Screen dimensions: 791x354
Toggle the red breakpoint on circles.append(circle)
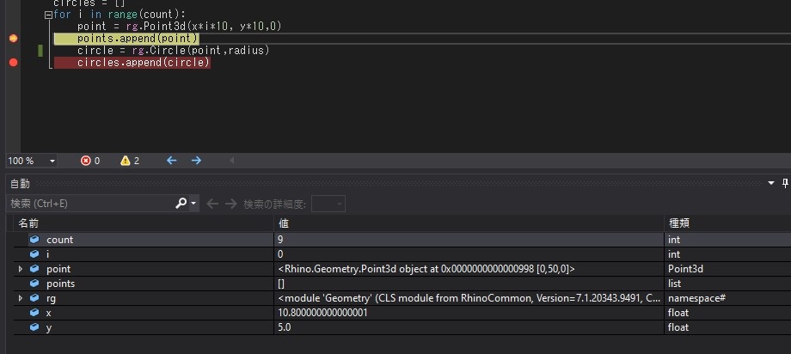click(x=13, y=63)
